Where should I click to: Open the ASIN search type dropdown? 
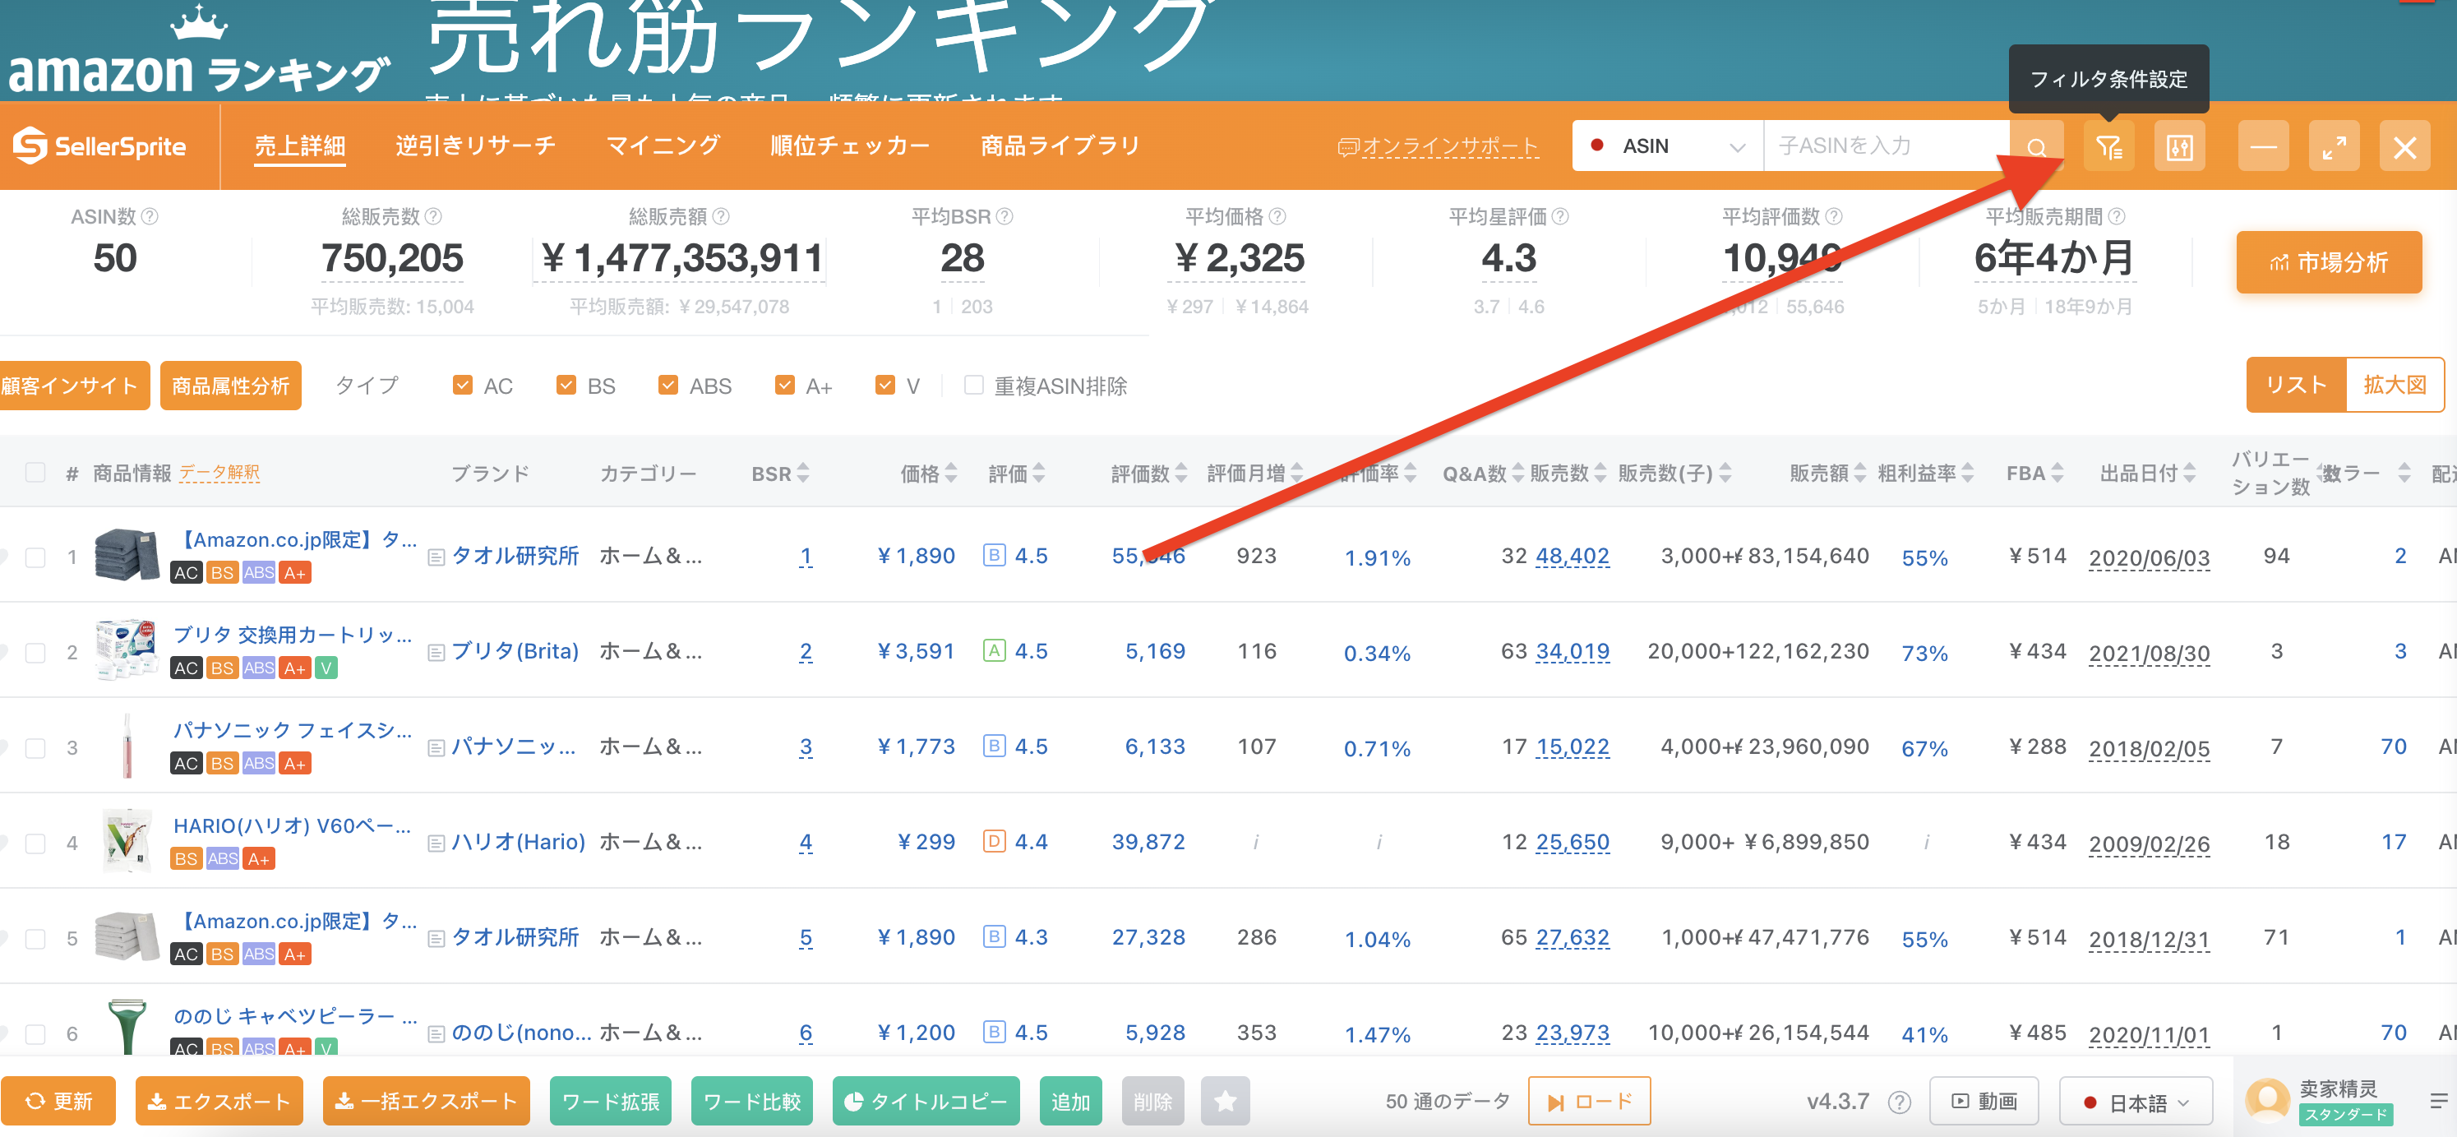click(x=1666, y=147)
